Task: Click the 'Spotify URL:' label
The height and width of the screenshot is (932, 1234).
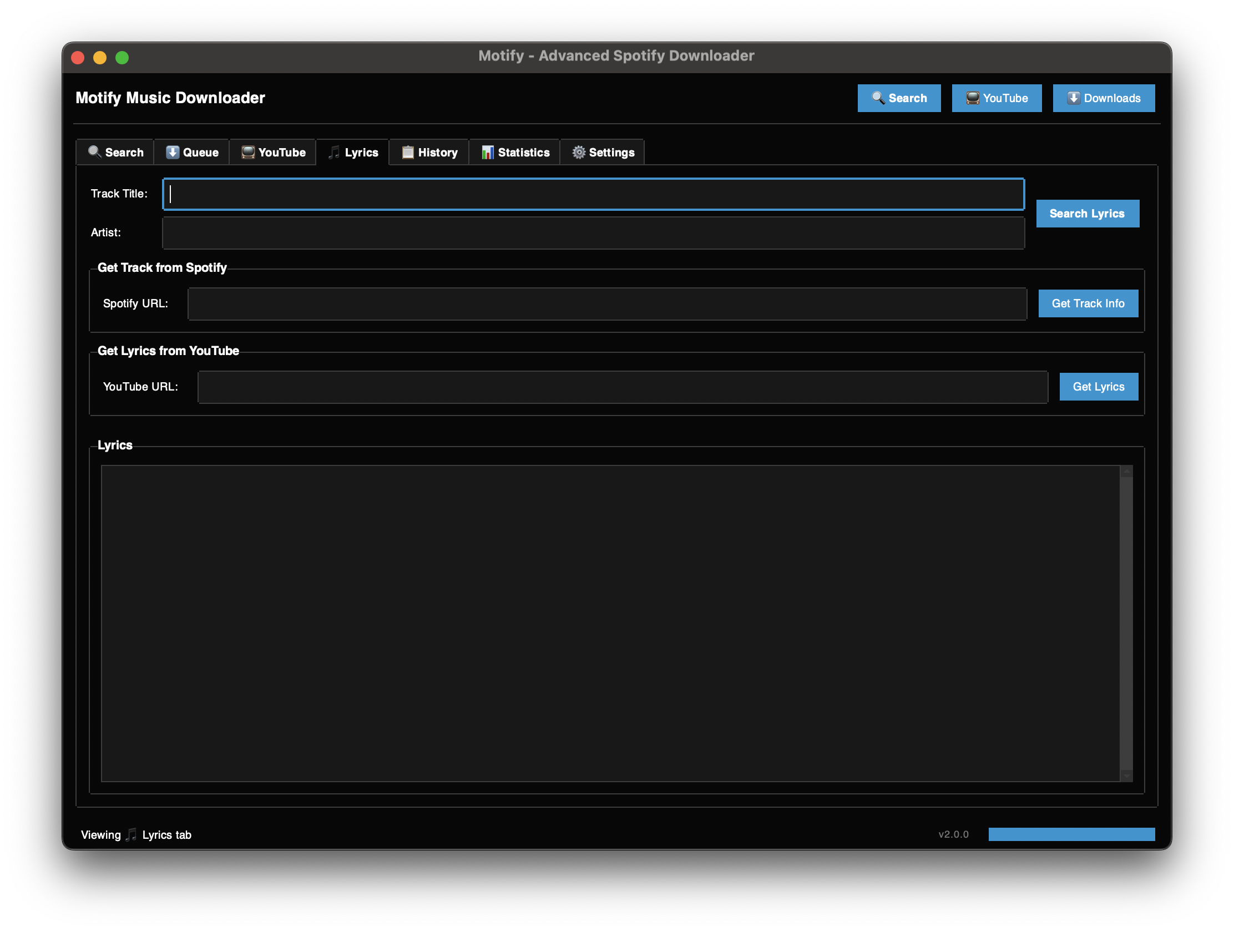Action: [135, 303]
